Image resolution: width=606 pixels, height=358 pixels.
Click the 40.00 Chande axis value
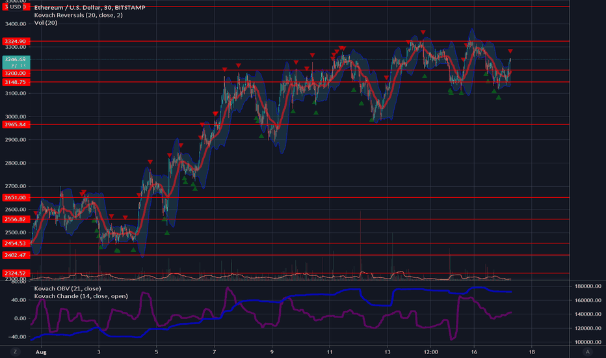[x=19, y=300]
